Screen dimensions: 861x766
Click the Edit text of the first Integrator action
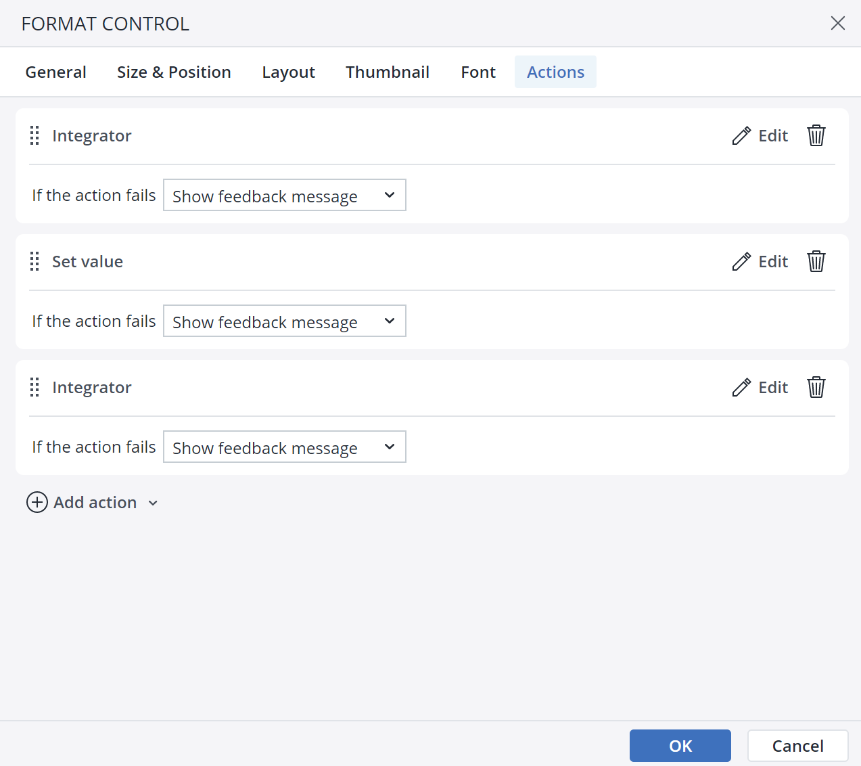pyautogui.click(x=773, y=135)
